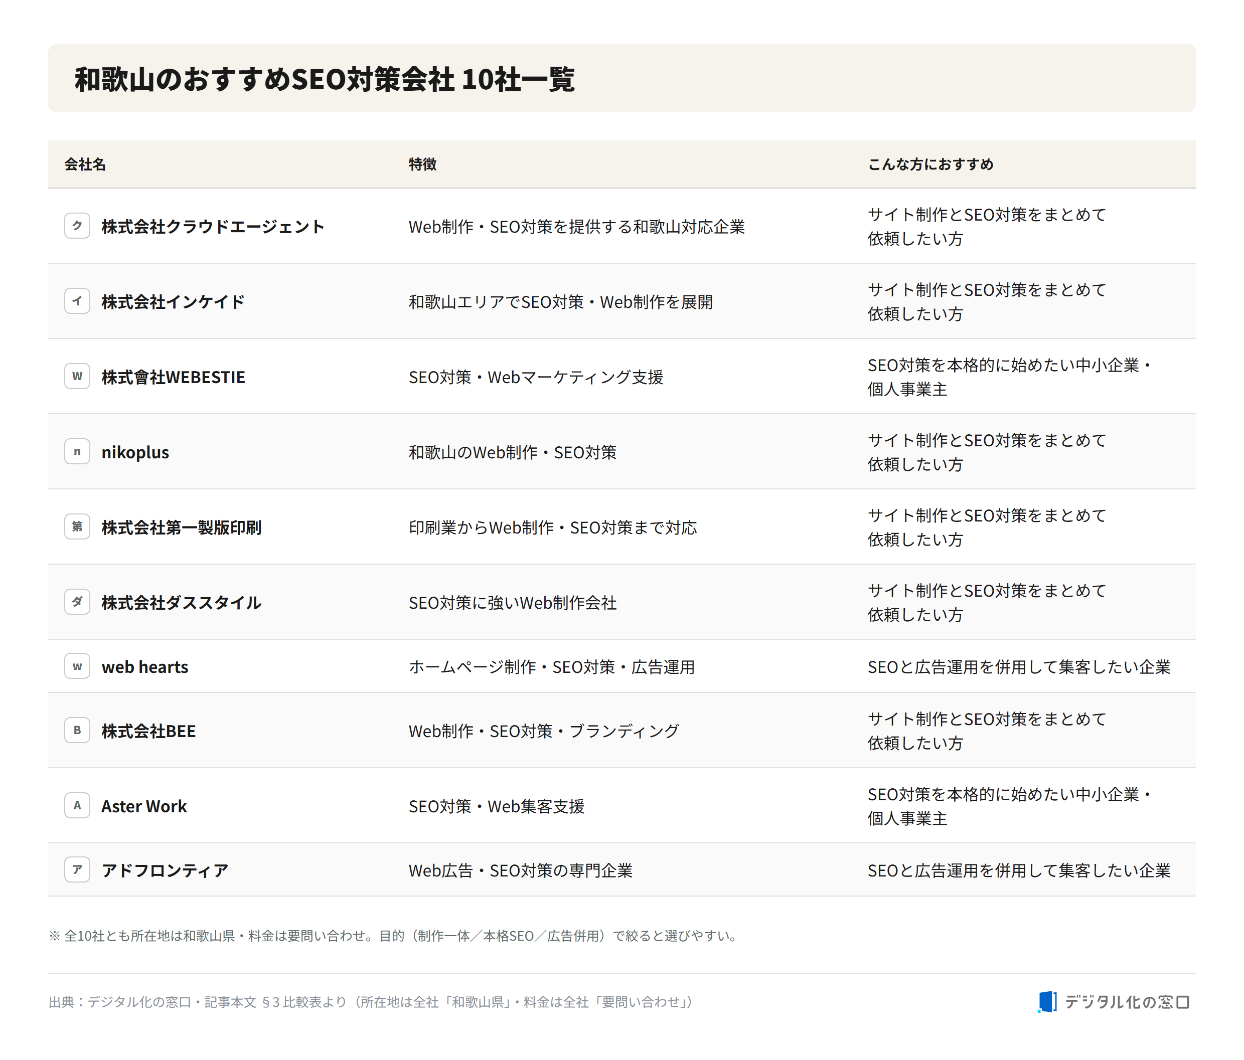Select company name web hearts
The height and width of the screenshot is (1060, 1244).
point(144,666)
